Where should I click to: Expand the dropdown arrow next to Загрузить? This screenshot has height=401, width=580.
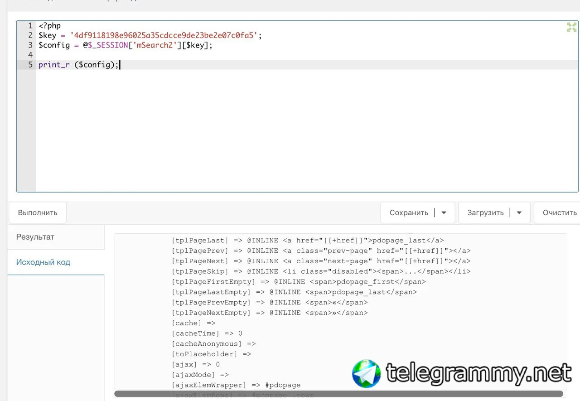pos(519,213)
